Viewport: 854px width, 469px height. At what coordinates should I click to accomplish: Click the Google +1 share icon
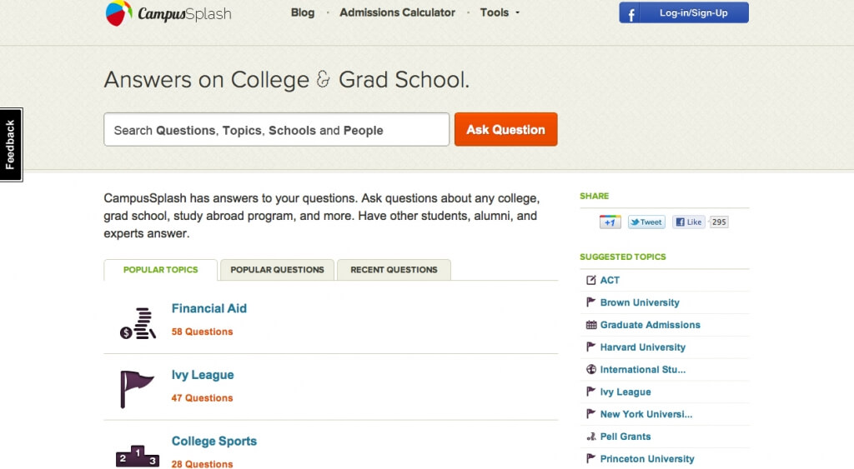(610, 222)
